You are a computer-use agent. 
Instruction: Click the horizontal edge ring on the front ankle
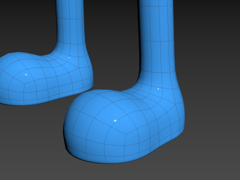coord(157,72)
